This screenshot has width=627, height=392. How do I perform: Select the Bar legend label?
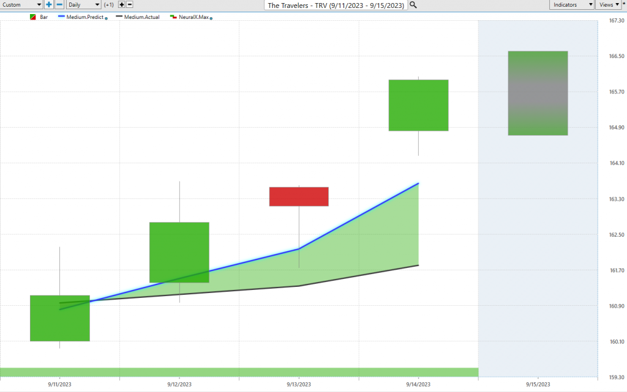(43, 17)
